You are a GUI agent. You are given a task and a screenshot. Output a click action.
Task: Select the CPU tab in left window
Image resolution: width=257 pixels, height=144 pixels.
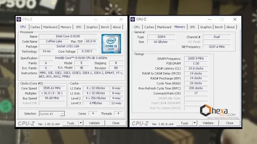(23, 27)
